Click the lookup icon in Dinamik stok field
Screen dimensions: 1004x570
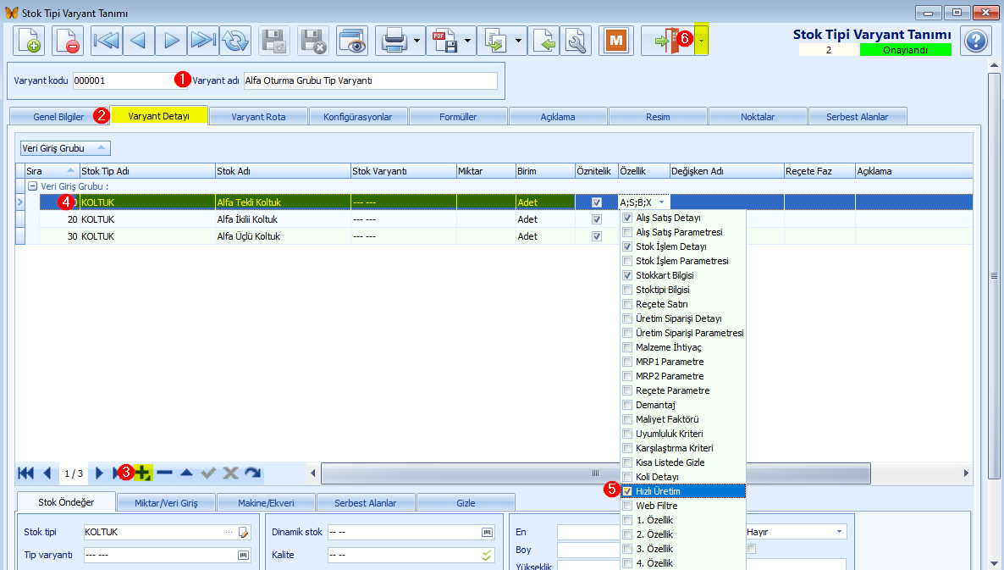[x=488, y=532]
